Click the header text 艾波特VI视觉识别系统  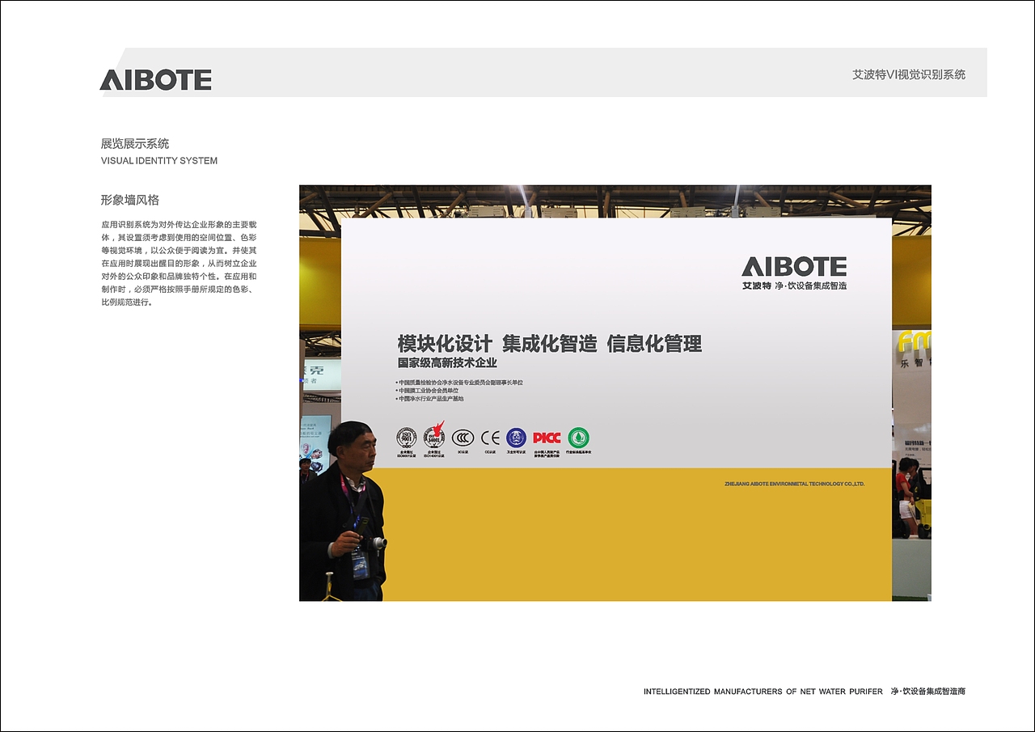tap(909, 74)
